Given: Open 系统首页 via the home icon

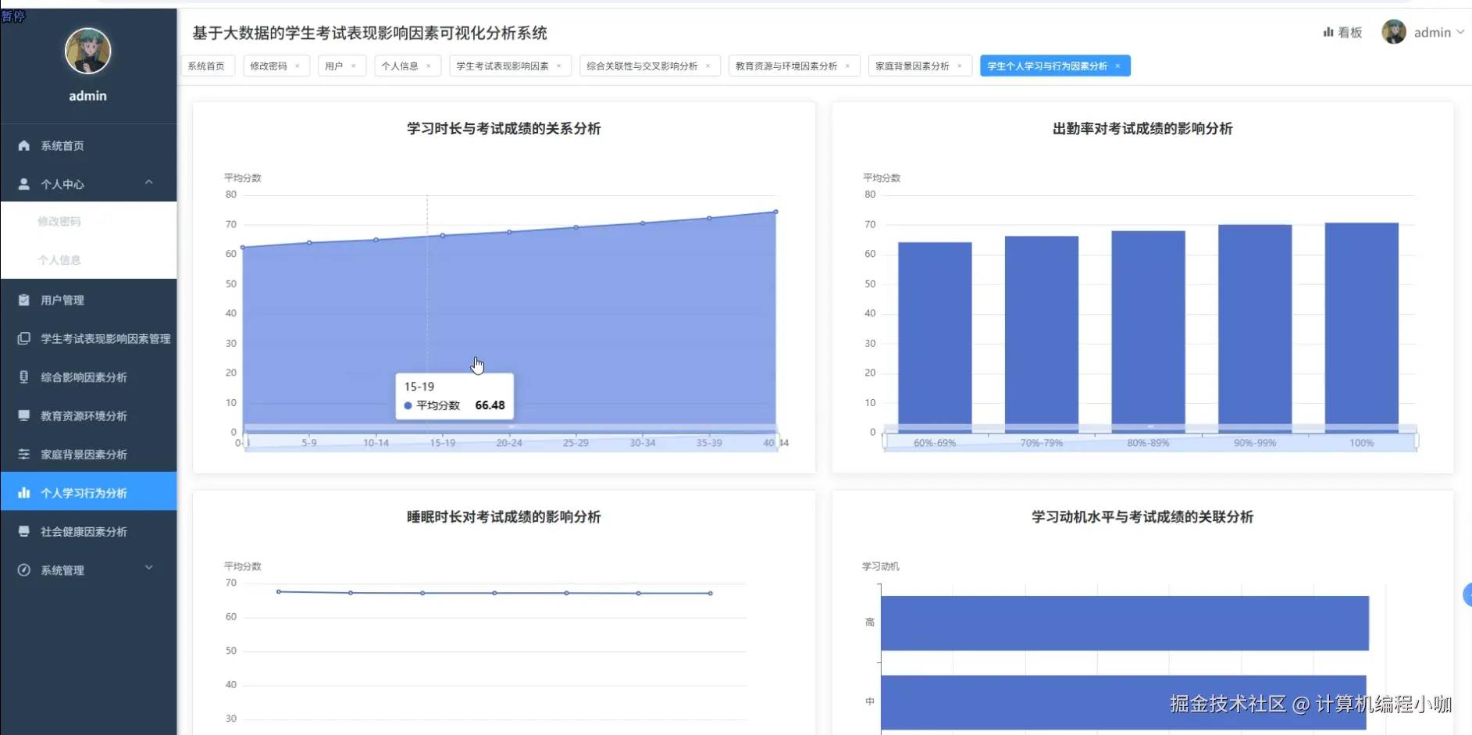Looking at the screenshot, I should [24, 145].
